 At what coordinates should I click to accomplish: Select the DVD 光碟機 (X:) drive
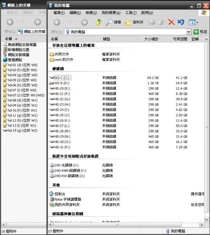pyautogui.click(x=64, y=165)
